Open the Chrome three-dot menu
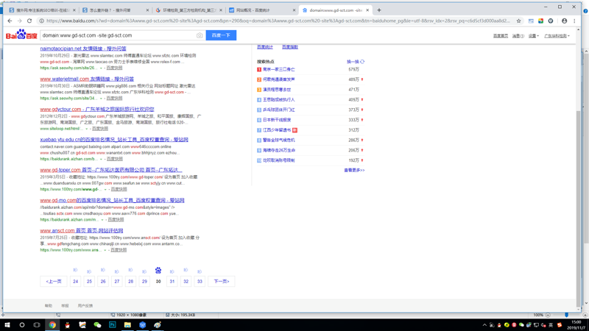 pyautogui.click(x=574, y=21)
